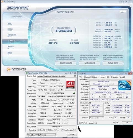Screen dimensions: 133x138
Task: Click the GPU-Z camera screenshot icon
Action: coord(75,76)
